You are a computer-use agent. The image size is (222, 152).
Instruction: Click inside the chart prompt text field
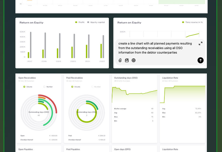155,48
